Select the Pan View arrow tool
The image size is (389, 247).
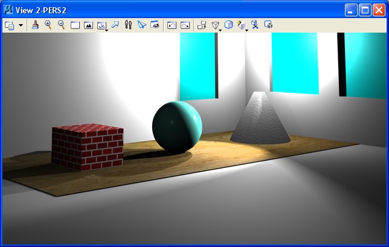115,25
